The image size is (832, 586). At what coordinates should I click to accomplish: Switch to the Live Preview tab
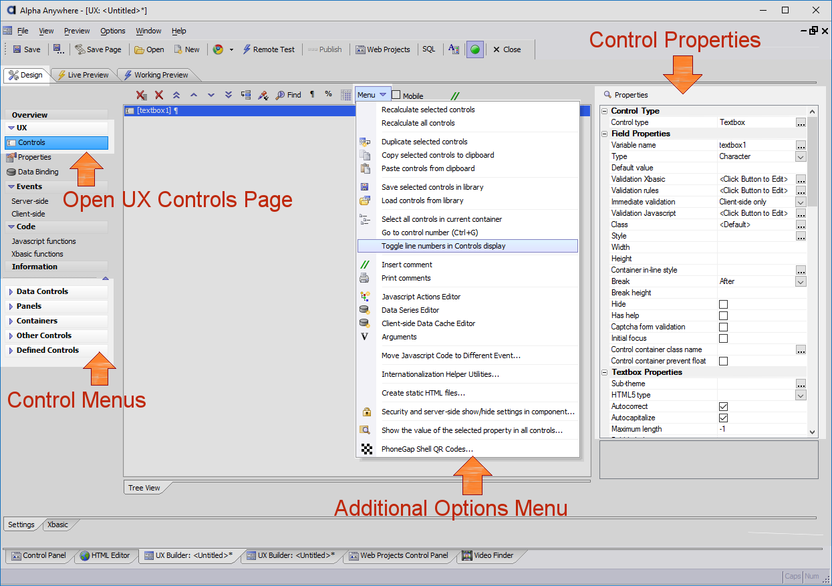tap(83, 75)
